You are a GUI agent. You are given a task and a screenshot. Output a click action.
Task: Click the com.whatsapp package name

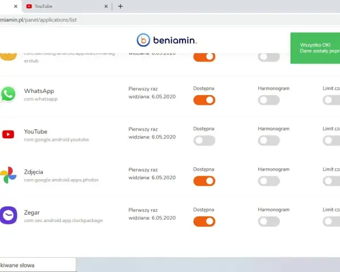point(41,99)
